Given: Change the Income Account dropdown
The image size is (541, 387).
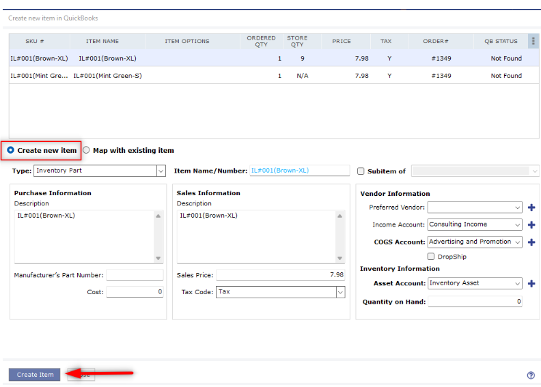Looking at the screenshot, I should click(475, 225).
